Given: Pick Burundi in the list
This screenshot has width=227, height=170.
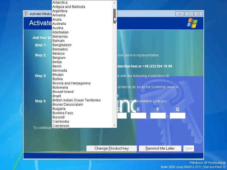Looking at the screenshot, I should 82,117.
